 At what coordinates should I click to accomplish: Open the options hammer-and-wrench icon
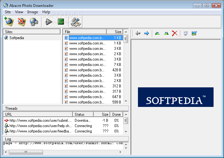click(x=76, y=22)
